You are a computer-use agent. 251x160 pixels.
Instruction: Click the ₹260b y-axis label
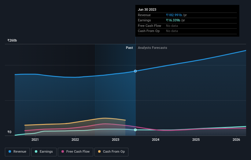[12, 40]
